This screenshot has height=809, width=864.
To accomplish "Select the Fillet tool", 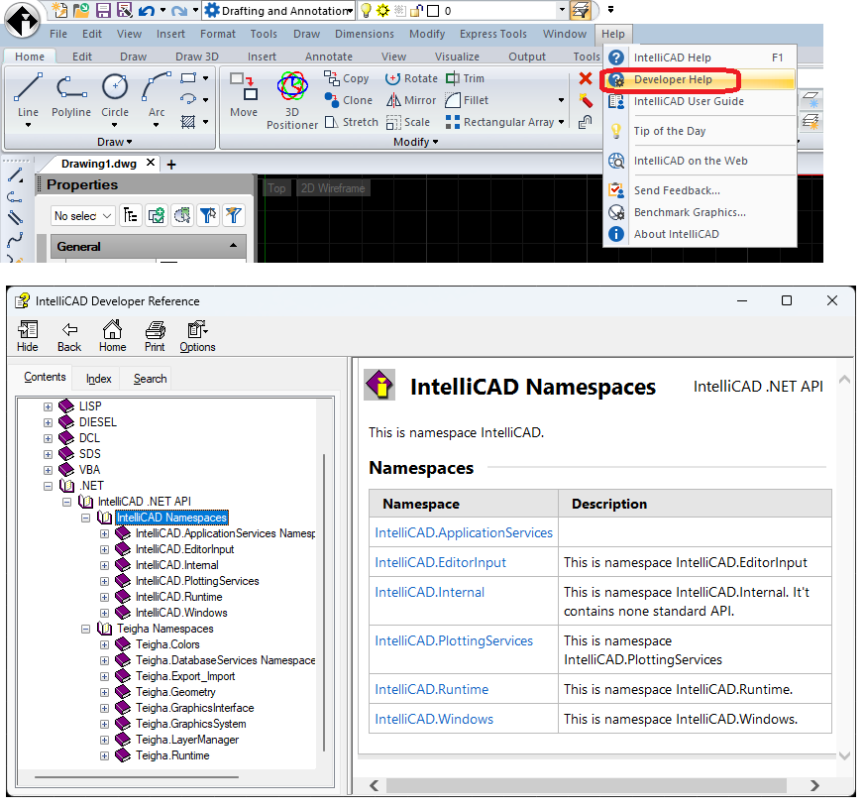I will [467, 100].
